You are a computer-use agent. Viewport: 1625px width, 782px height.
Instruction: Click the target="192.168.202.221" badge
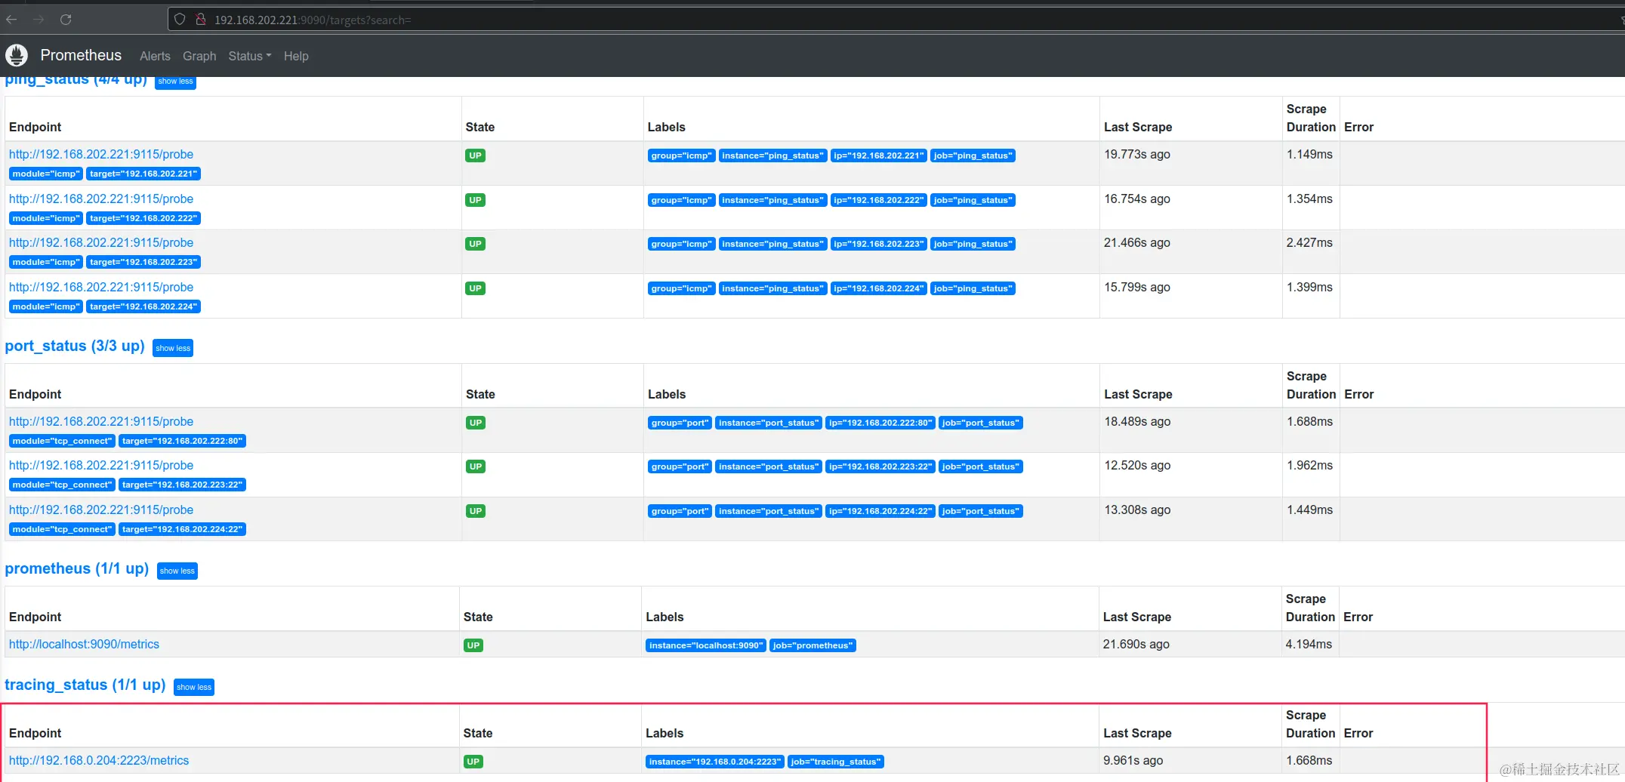click(x=143, y=174)
